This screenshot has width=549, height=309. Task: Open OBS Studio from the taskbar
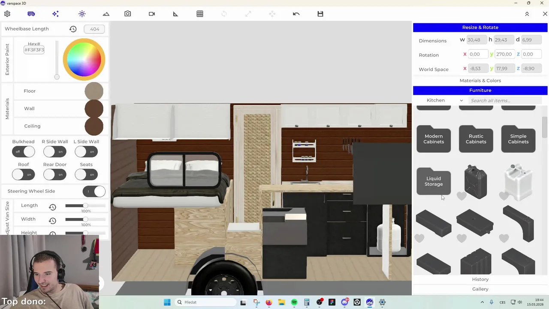(320, 302)
